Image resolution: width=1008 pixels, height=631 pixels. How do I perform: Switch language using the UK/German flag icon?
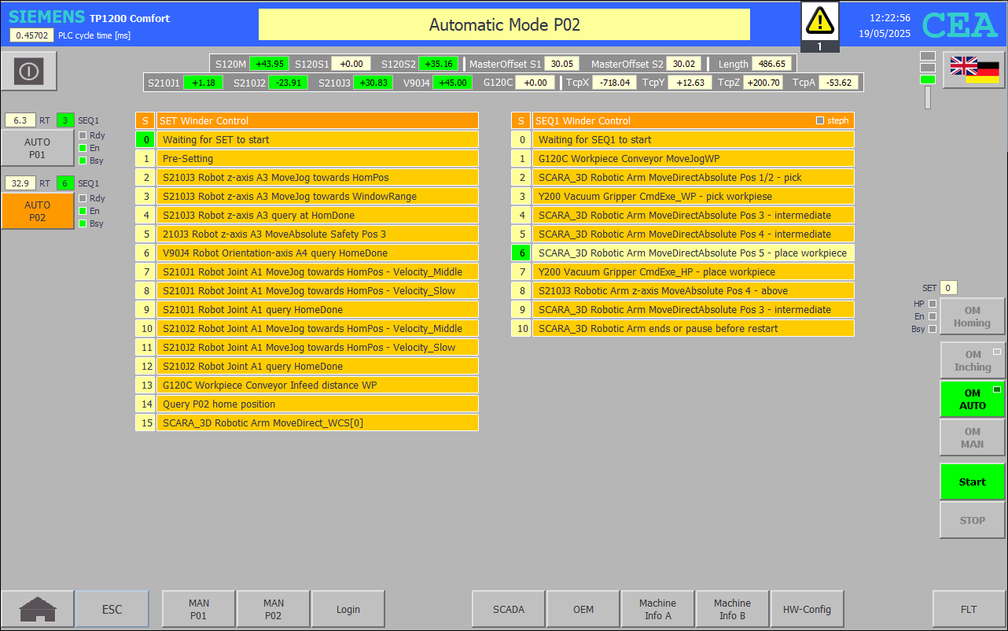(973, 70)
